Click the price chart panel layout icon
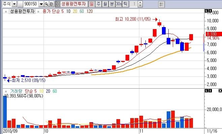 208,11
